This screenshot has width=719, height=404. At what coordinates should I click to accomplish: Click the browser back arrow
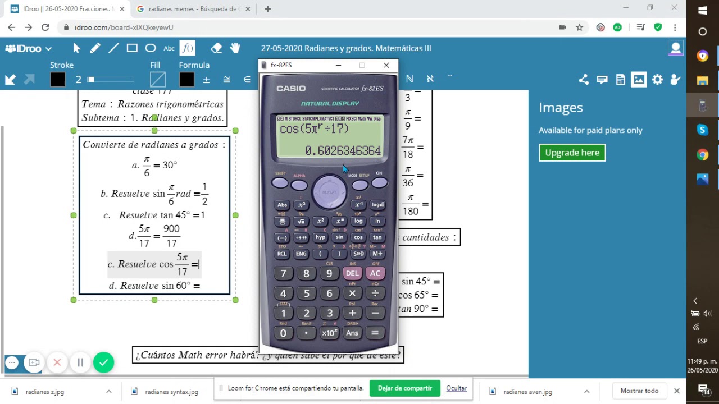tap(11, 27)
